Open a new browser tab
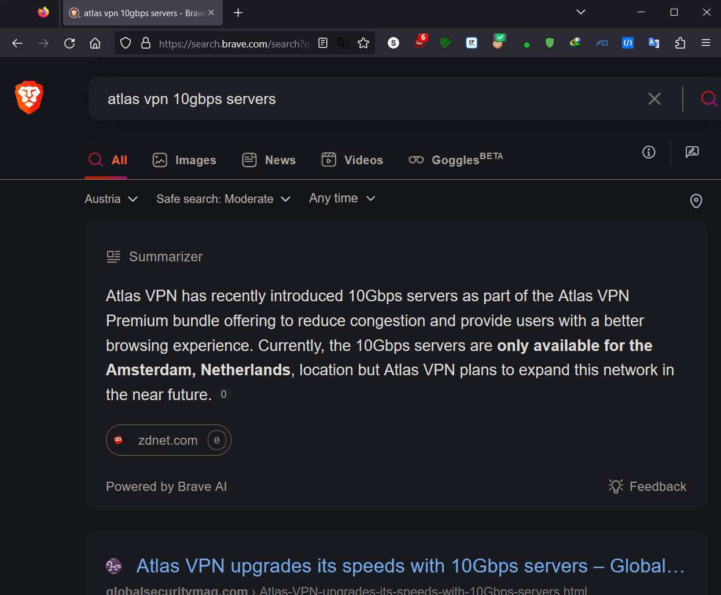 tap(238, 13)
